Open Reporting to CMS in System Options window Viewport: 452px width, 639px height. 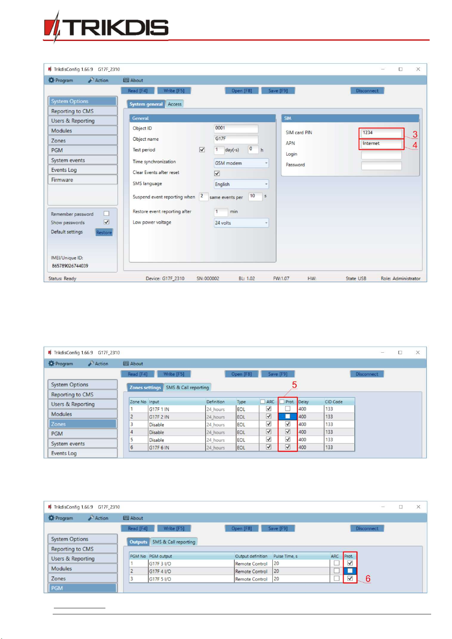83,111
